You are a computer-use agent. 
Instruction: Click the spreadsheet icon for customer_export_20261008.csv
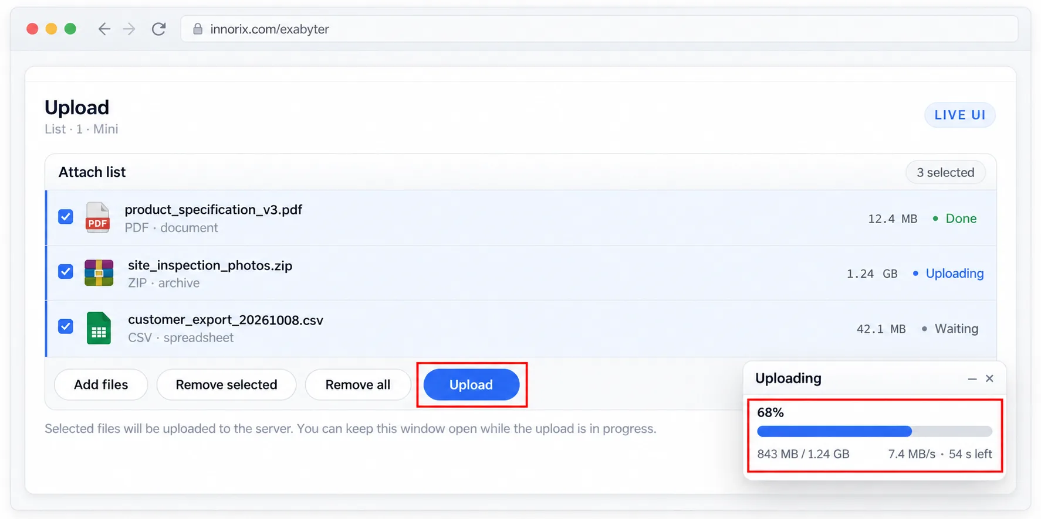(x=99, y=328)
